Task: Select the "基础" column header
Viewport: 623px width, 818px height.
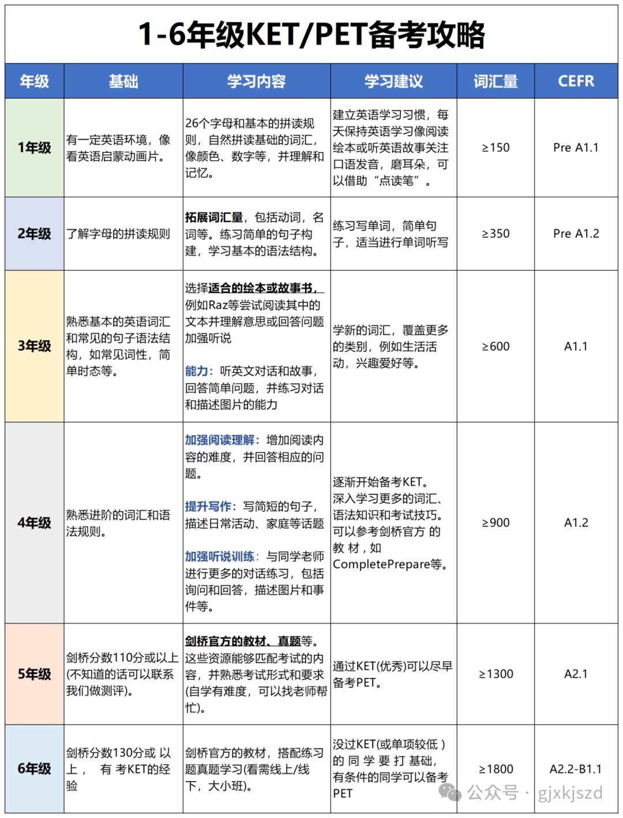Action: pyautogui.click(x=123, y=81)
